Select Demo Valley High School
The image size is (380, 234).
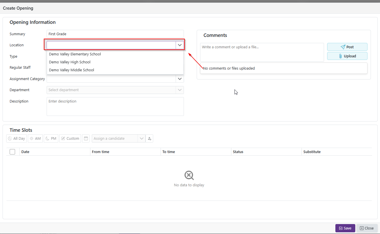coord(70,62)
